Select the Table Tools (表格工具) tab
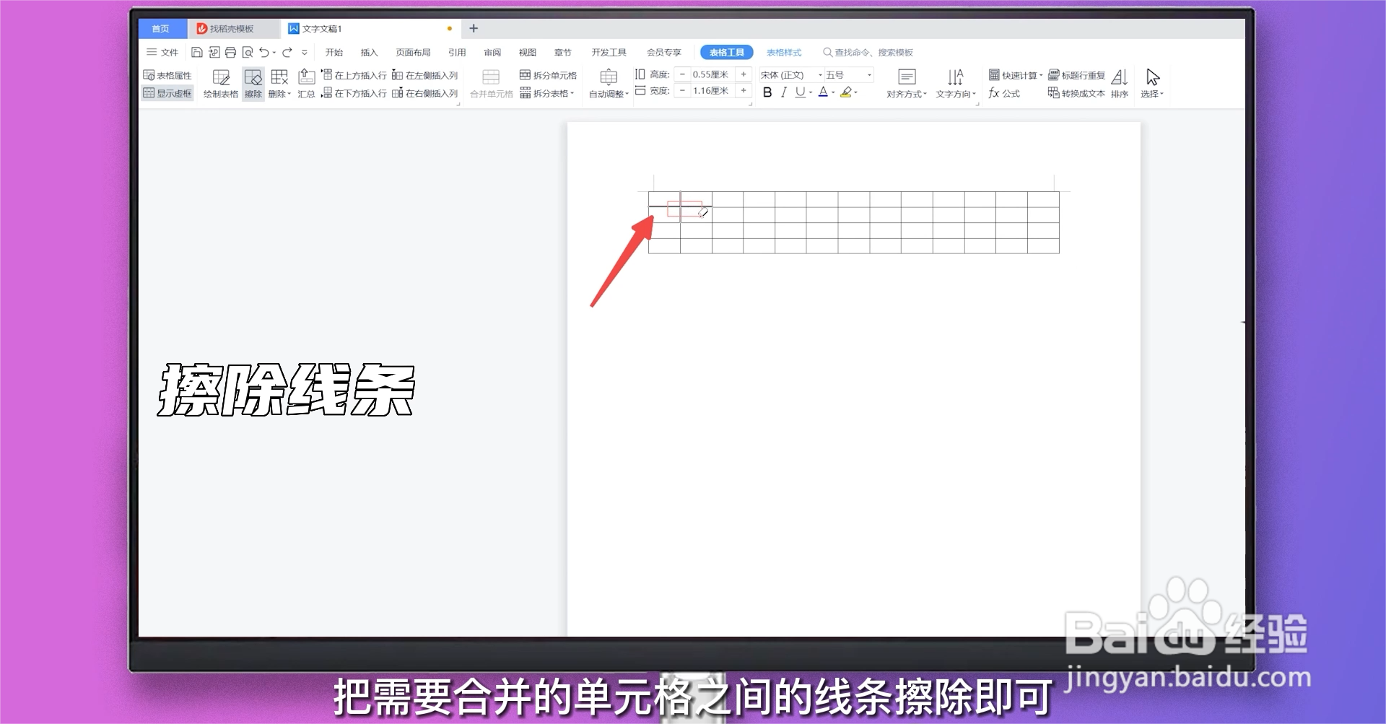 point(726,52)
